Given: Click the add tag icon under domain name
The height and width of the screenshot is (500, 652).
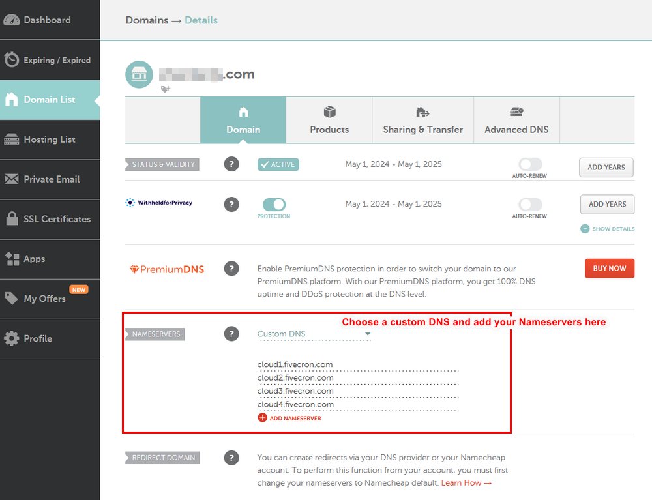Looking at the screenshot, I should click(x=166, y=89).
